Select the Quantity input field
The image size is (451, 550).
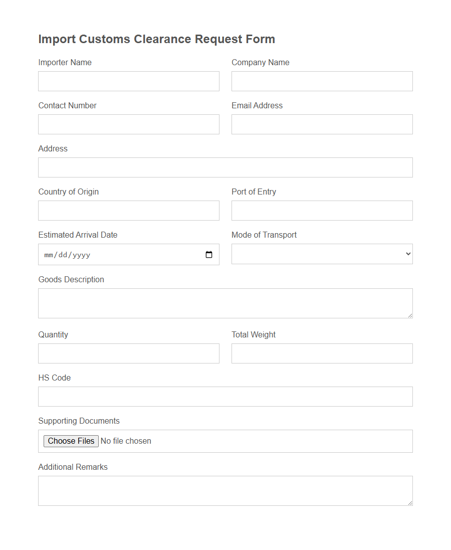[x=129, y=353]
